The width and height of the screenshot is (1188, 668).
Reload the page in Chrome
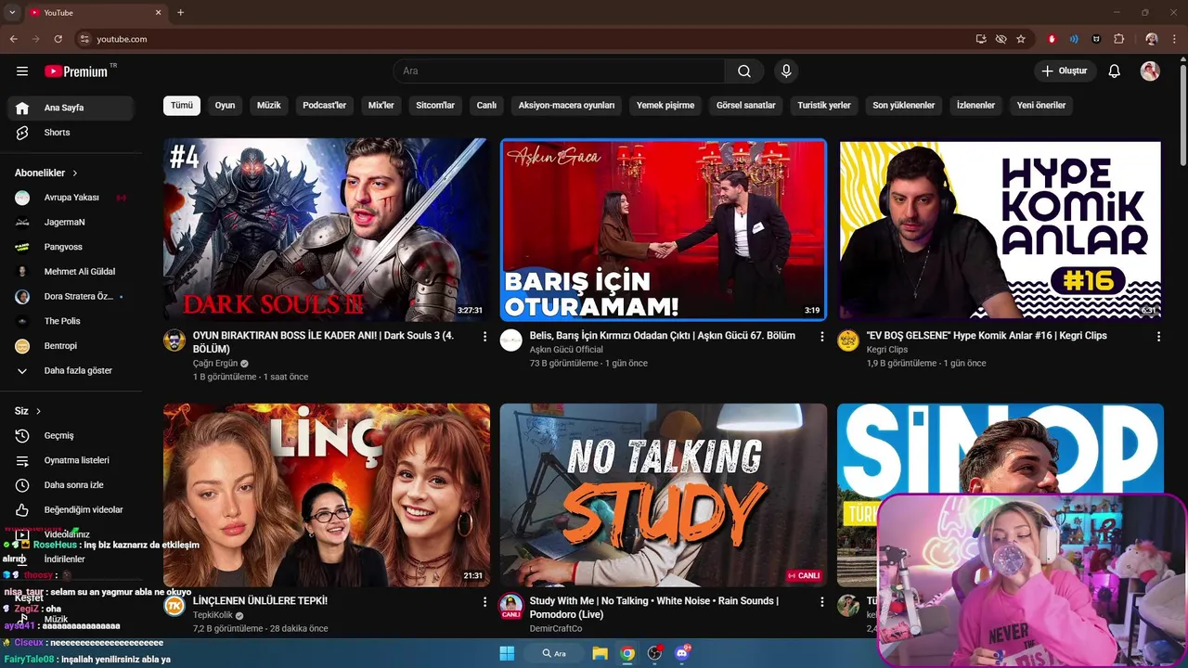[x=58, y=39]
